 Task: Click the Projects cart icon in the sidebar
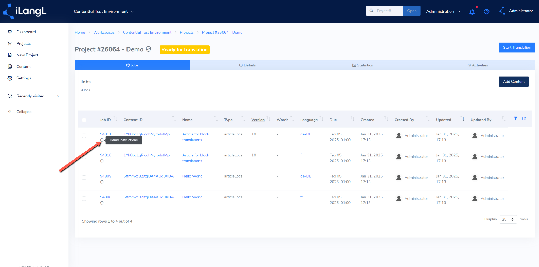[x=10, y=43]
